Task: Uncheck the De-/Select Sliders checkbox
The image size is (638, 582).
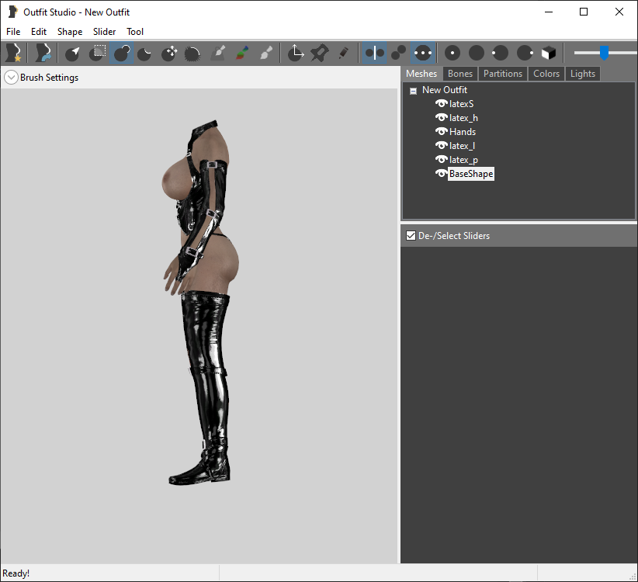Action: point(411,235)
